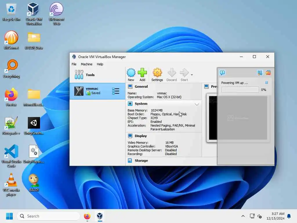Toggle keep finished progresses icon in notification panel
This screenshot has width=297, height=223.
(x=260, y=73)
